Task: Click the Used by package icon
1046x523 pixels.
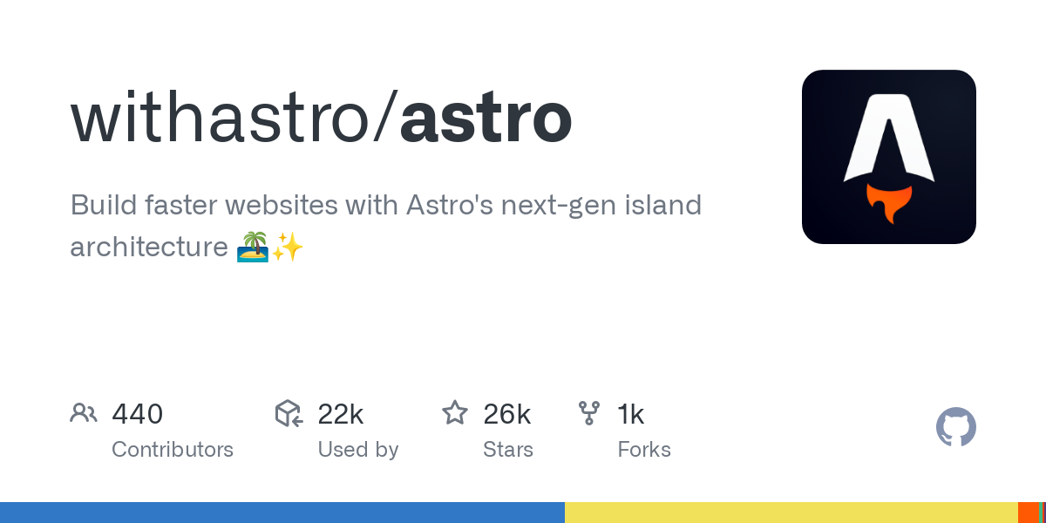Action: coord(289,413)
